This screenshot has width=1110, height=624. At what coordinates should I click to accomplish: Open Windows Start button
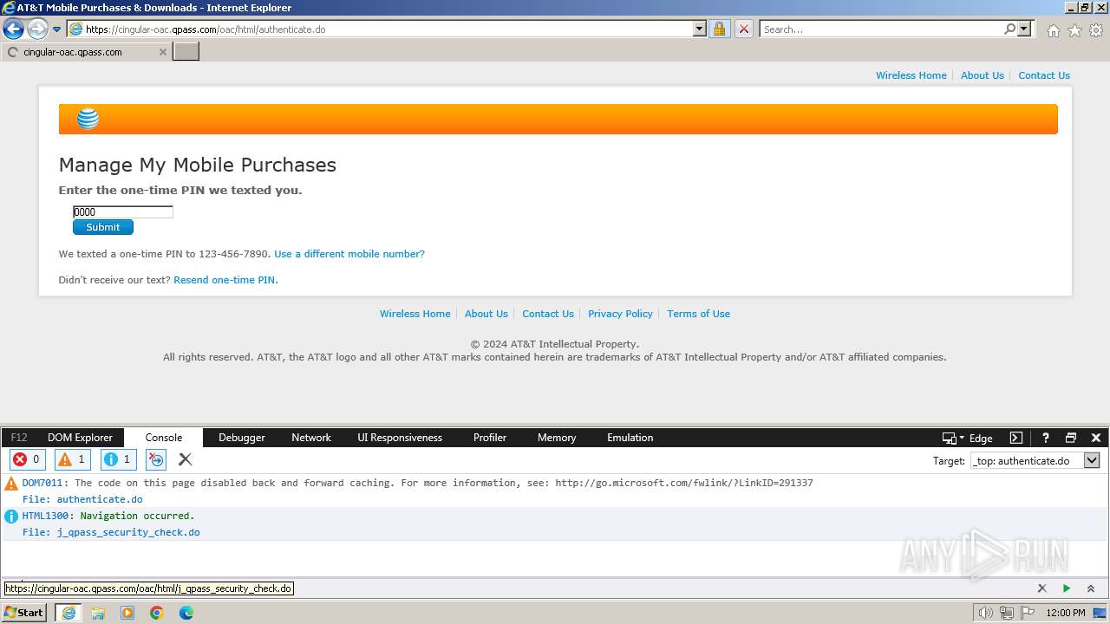[24, 613]
